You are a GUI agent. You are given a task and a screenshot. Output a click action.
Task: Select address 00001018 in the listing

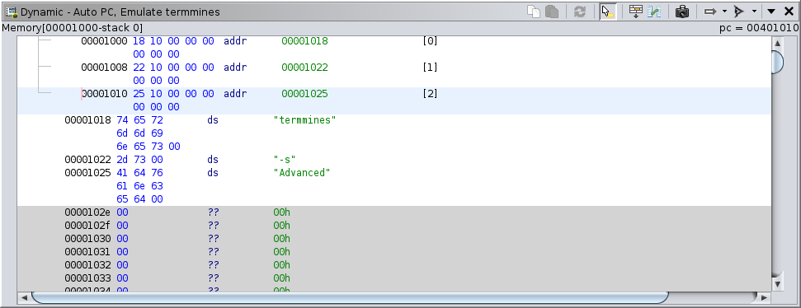click(x=87, y=120)
